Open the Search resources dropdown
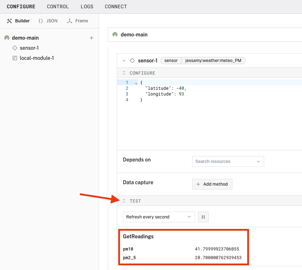 click(228, 161)
